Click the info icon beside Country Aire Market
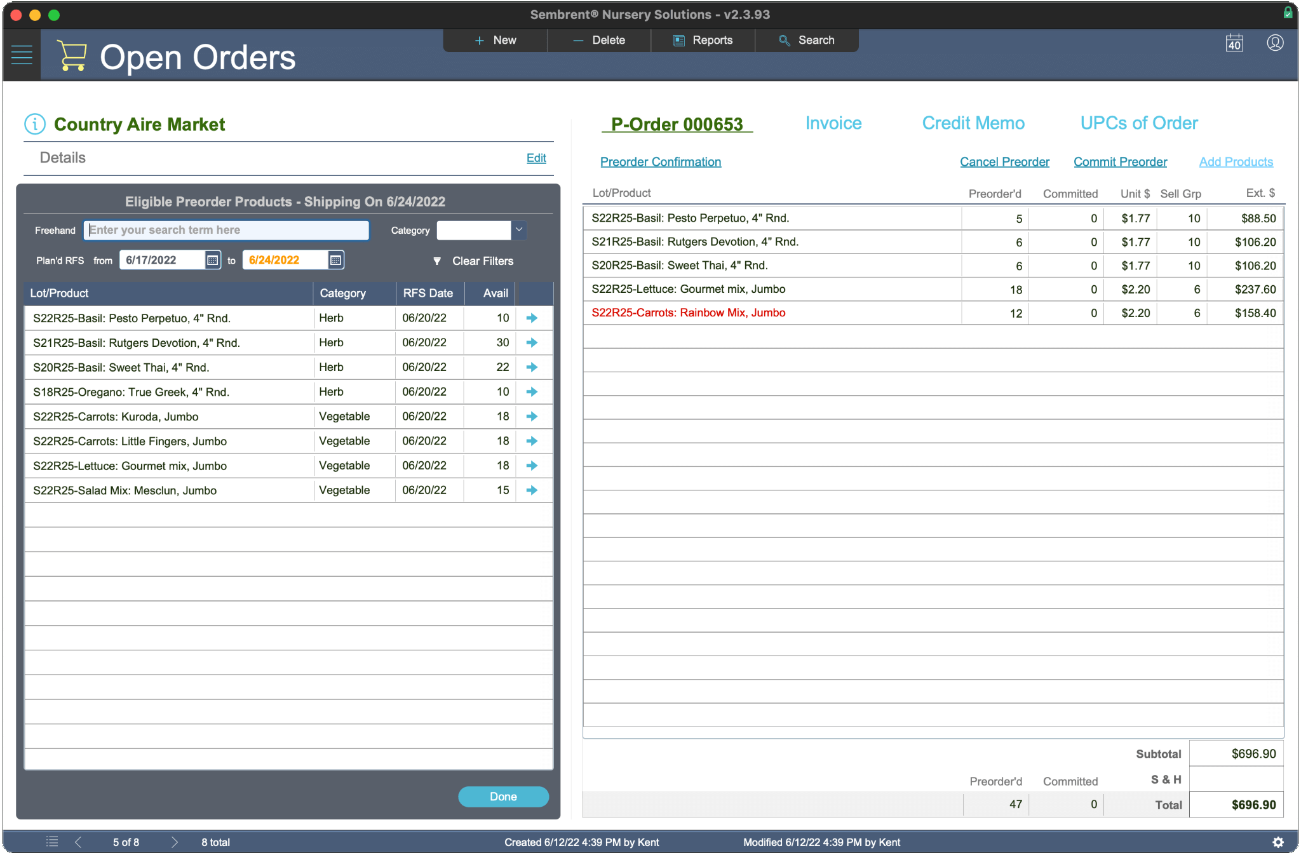This screenshot has width=1301, height=855. click(x=35, y=124)
